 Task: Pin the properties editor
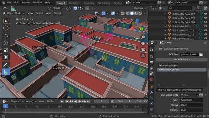[x=205, y=43]
